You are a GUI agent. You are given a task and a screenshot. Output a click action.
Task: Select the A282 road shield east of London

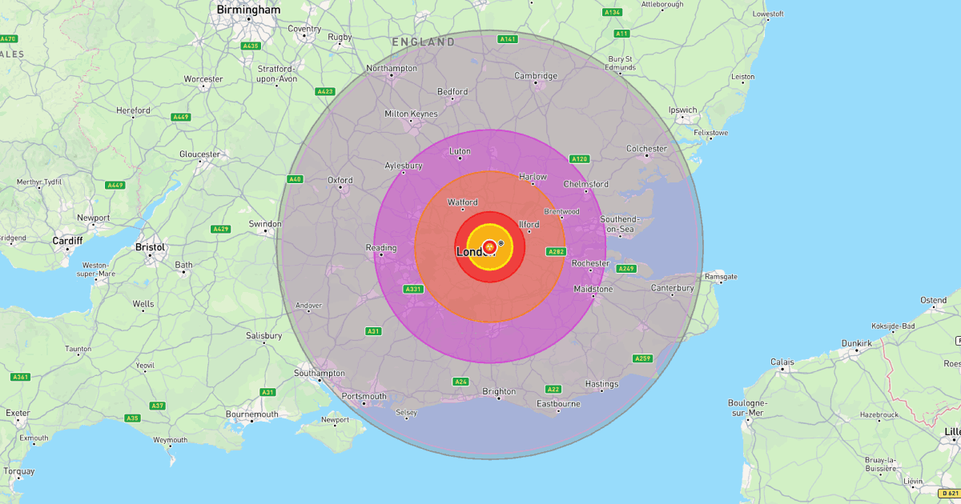coord(556,250)
